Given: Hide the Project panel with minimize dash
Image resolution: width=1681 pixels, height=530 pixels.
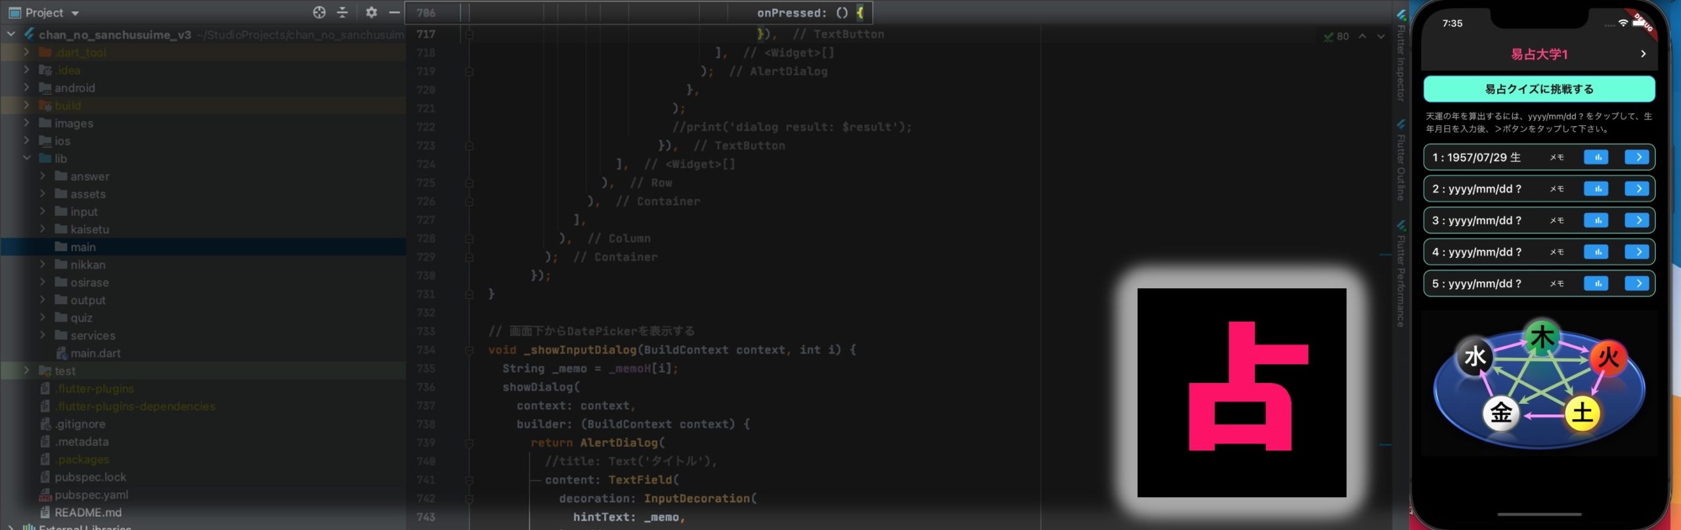Looking at the screenshot, I should point(394,12).
